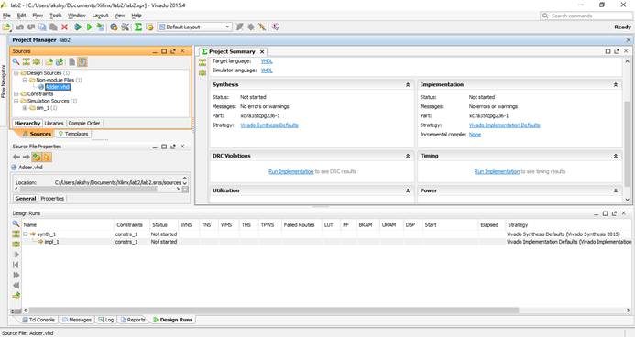Select the Sources tab below the Sources panel
The width and height of the screenshot is (635, 337).
[x=37, y=134]
